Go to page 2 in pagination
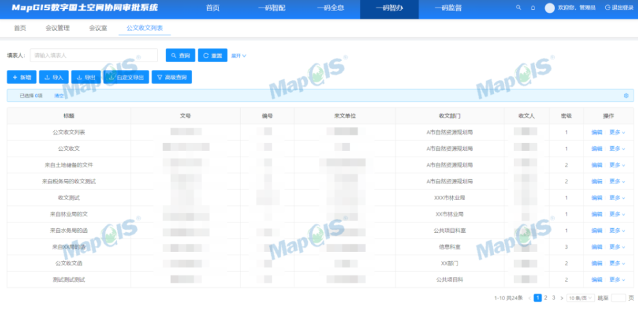This screenshot has width=638, height=313. tap(545, 298)
